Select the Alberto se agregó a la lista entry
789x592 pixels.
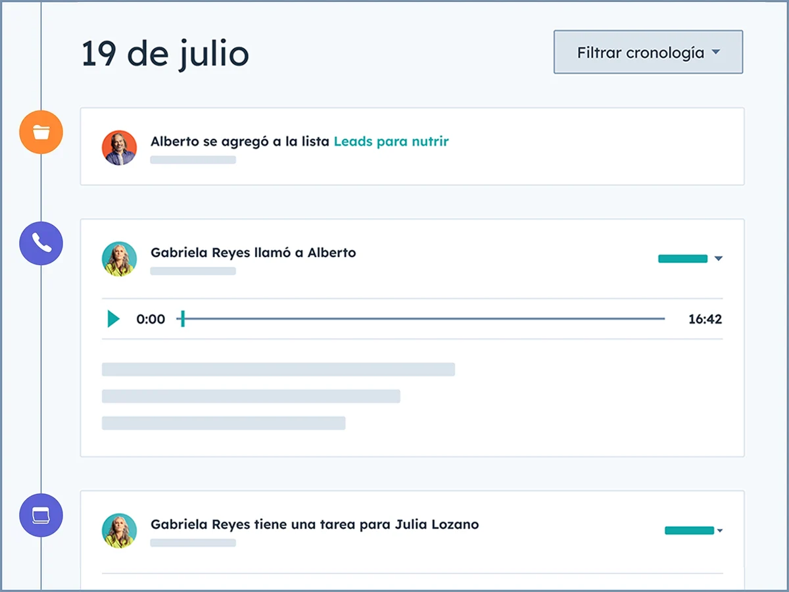pos(242,141)
